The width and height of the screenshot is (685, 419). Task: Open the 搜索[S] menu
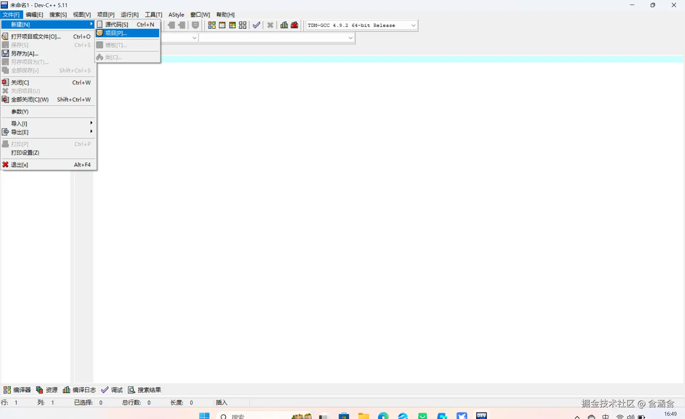click(58, 15)
